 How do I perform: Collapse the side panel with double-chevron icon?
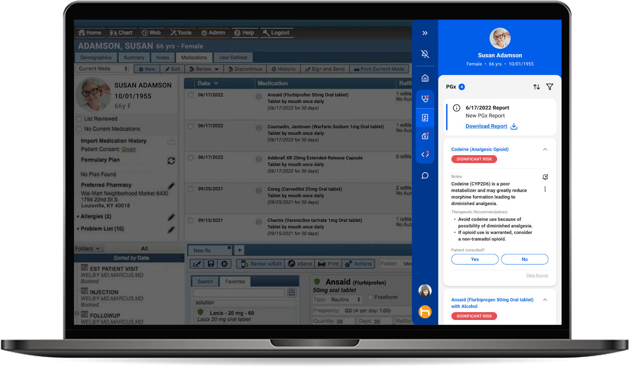[425, 33]
